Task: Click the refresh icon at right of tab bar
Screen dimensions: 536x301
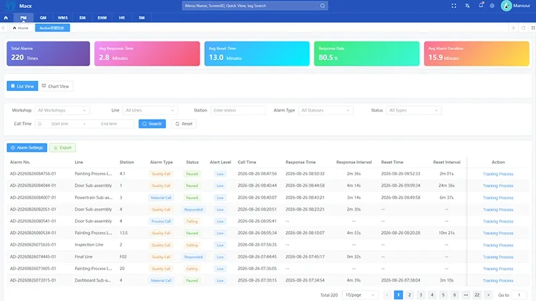Action: [523, 28]
